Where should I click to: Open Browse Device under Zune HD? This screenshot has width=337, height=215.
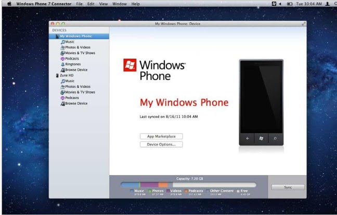click(x=74, y=103)
